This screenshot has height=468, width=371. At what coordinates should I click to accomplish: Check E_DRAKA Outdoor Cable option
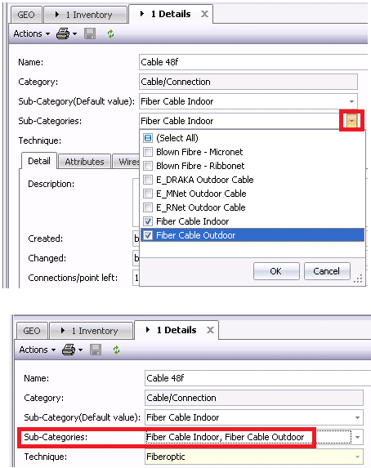point(148,180)
